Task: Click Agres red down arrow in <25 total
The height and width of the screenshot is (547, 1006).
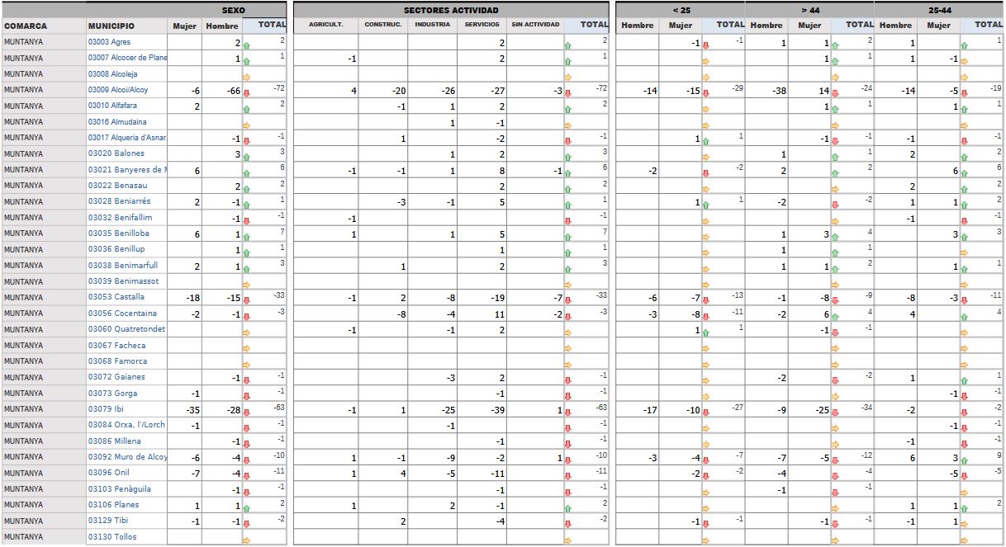Action: click(x=706, y=45)
